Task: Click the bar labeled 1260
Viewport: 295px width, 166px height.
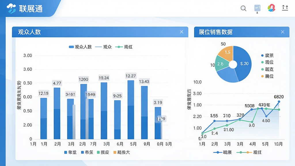Action: [x=84, y=112]
